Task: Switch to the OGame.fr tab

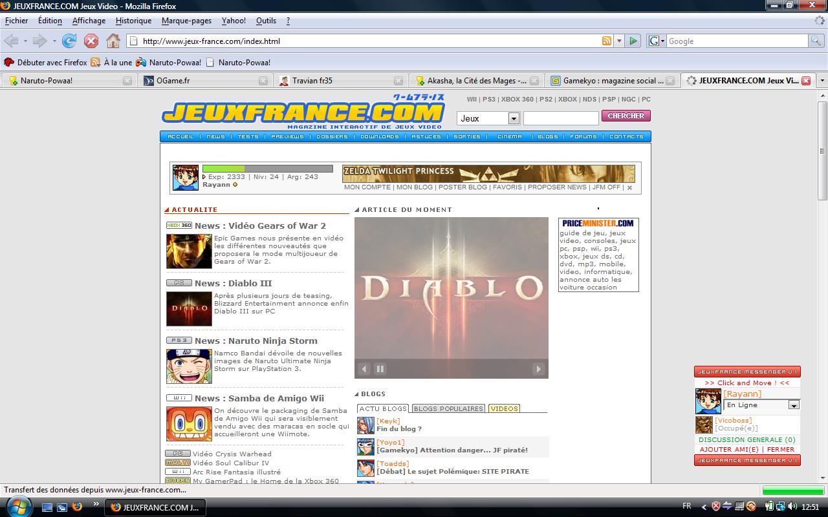Action: pyautogui.click(x=204, y=81)
